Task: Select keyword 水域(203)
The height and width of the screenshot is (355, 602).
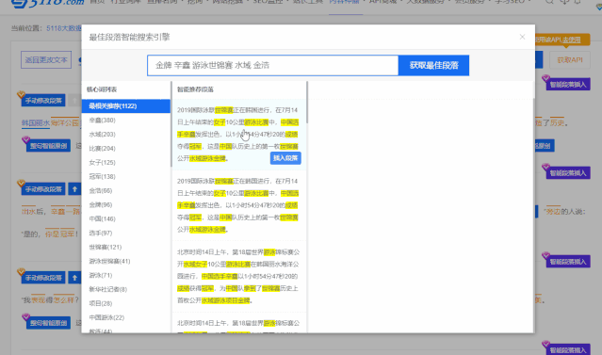Action: pos(102,135)
